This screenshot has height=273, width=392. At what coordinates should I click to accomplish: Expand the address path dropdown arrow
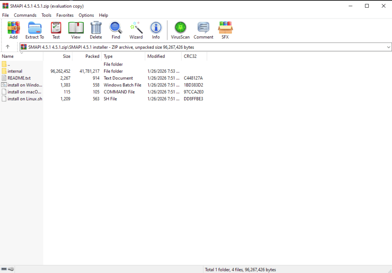point(389,47)
